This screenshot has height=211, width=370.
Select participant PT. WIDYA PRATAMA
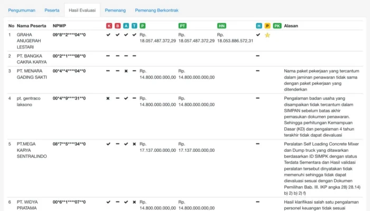pyautogui.click(x=27, y=205)
